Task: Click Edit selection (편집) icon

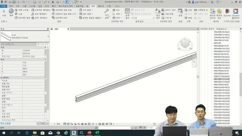Action: 188,18
